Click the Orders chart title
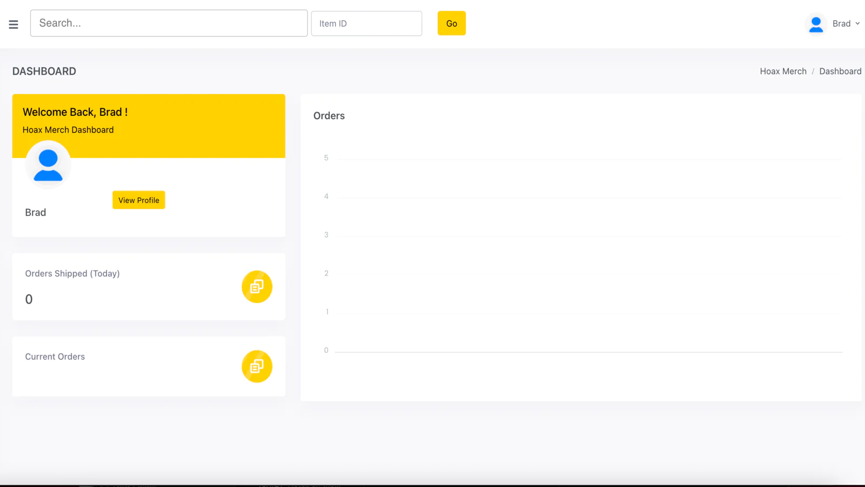The height and width of the screenshot is (487, 865). tap(329, 116)
